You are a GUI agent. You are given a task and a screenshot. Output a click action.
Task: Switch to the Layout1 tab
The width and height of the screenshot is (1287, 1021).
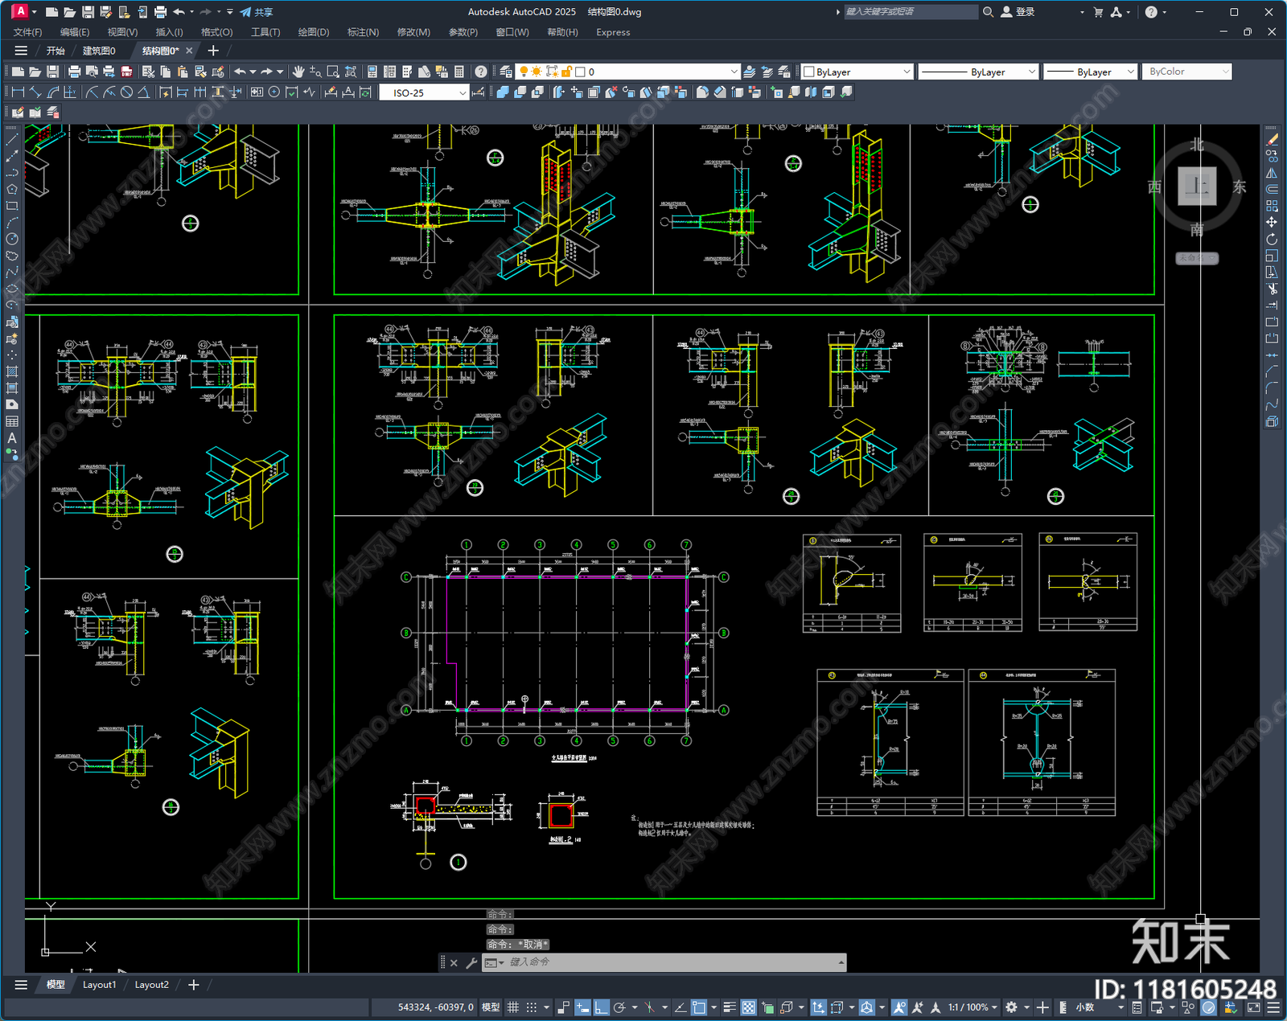pos(99,985)
